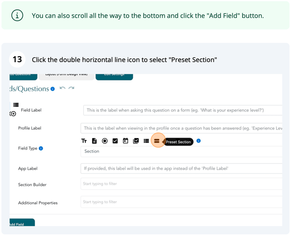Open the Additional Properties filter dropdown
The height and width of the screenshot is (236, 291).
182,202
